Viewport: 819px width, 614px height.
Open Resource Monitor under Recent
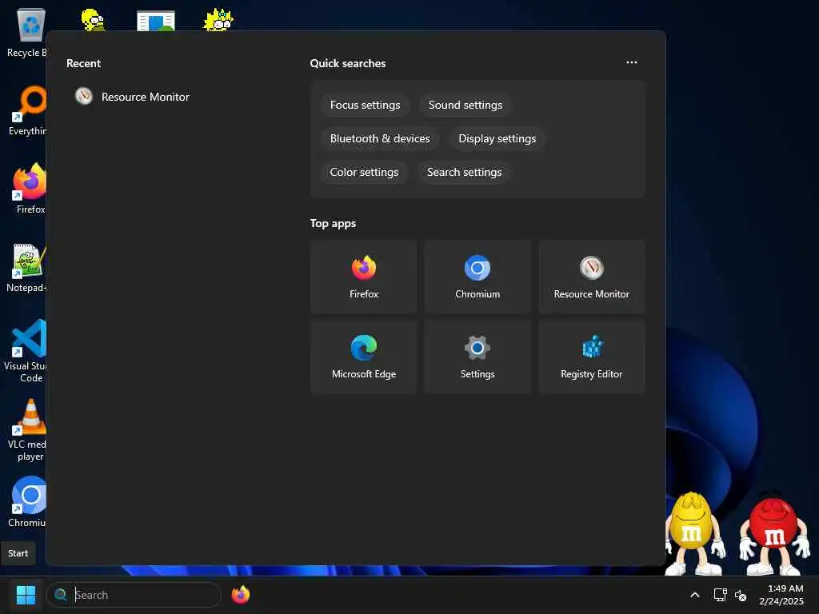[x=132, y=97]
